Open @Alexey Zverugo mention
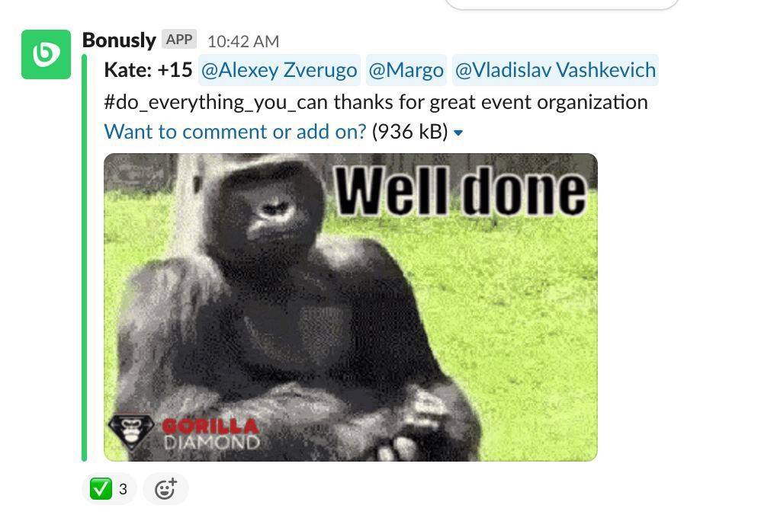761x518 pixels. 279,70
